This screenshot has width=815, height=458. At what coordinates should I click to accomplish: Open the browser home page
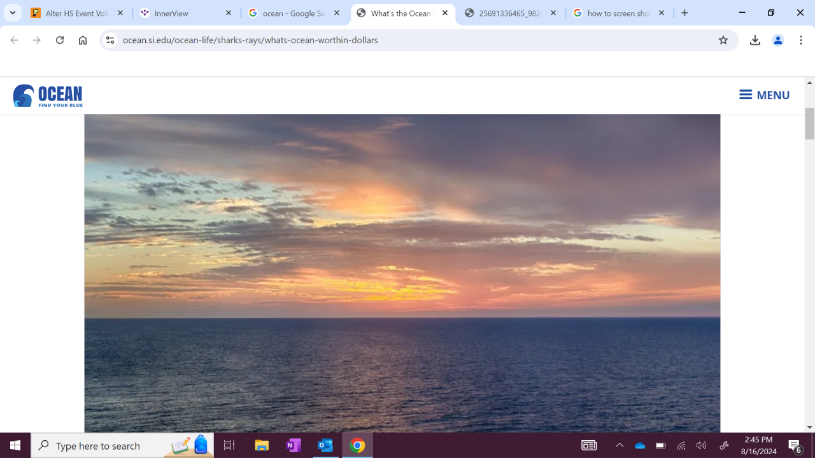(83, 40)
